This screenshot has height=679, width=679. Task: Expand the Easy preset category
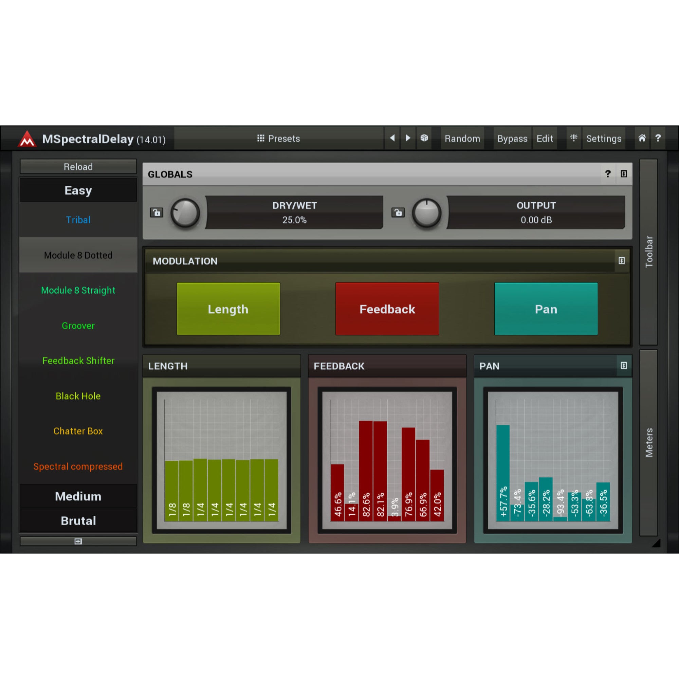[78, 190]
